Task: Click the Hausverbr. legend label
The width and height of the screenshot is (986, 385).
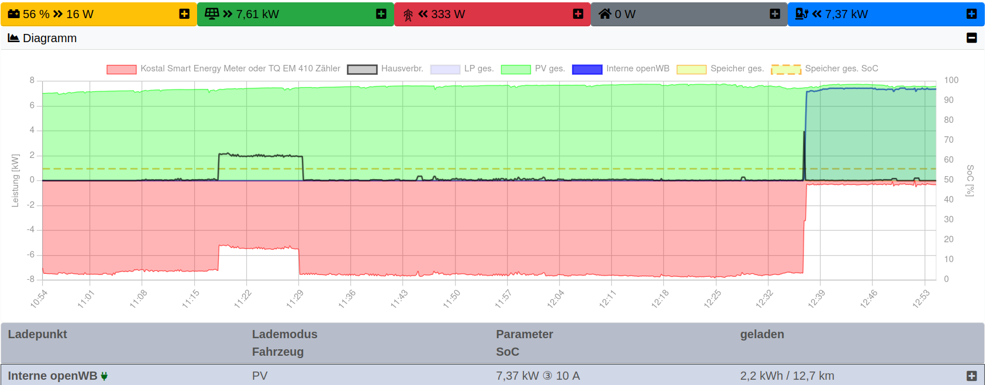Action: coord(402,68)
